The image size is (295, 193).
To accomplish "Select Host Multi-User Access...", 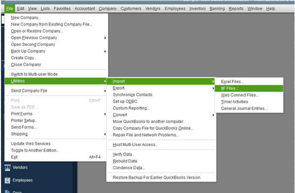I will tap(161, 145).
